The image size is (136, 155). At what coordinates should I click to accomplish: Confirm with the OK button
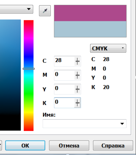pyautogui.click(x=25, y=145)
